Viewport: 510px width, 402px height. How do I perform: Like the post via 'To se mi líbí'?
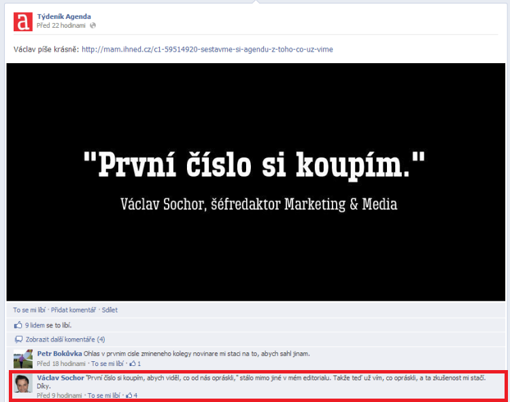point(29,310)
